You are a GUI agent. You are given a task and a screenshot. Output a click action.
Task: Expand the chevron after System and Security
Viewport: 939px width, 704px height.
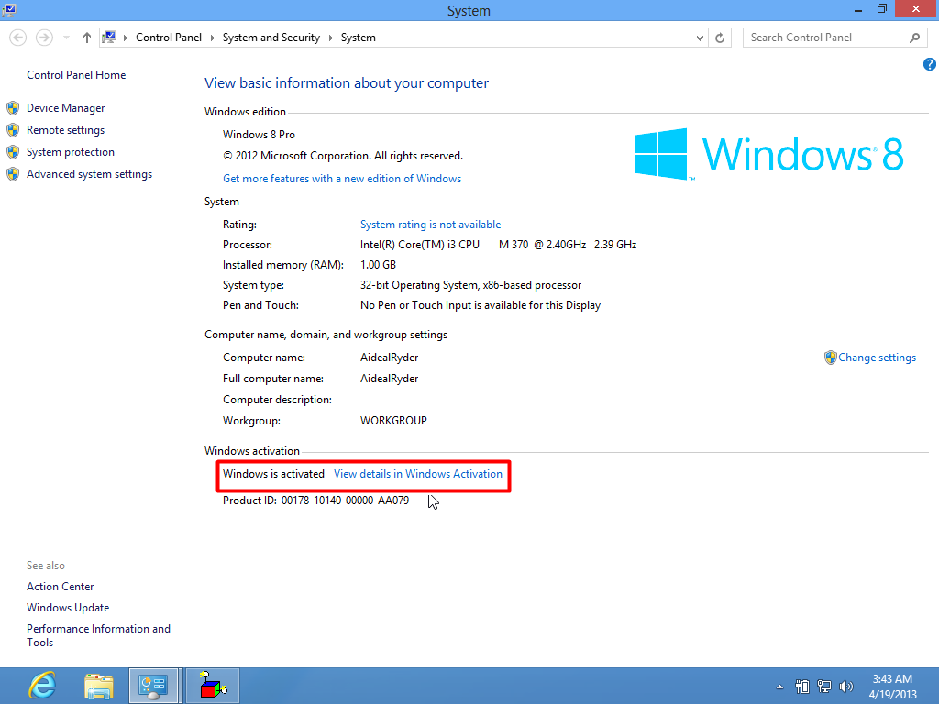coord(330,38)
